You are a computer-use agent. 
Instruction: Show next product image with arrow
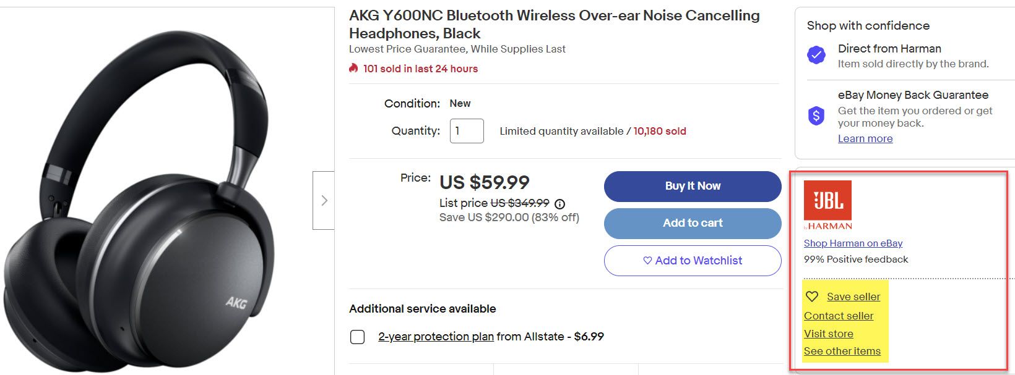pos(324,200)
